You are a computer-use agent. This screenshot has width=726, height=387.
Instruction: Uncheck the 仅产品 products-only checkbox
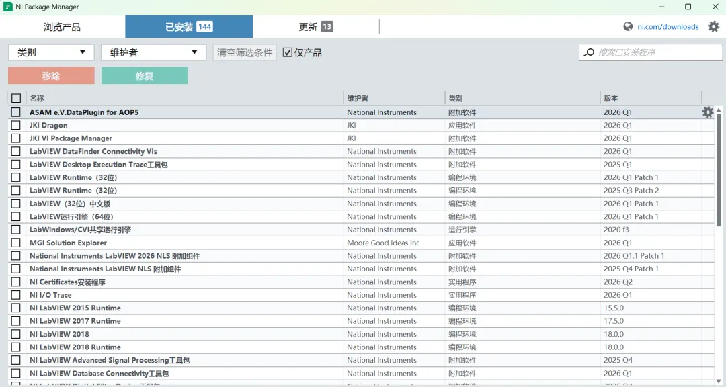[x=288, y=52]
